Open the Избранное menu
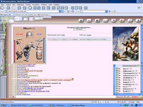The width and height of the screenshot is (143, 107). [20, 5]
